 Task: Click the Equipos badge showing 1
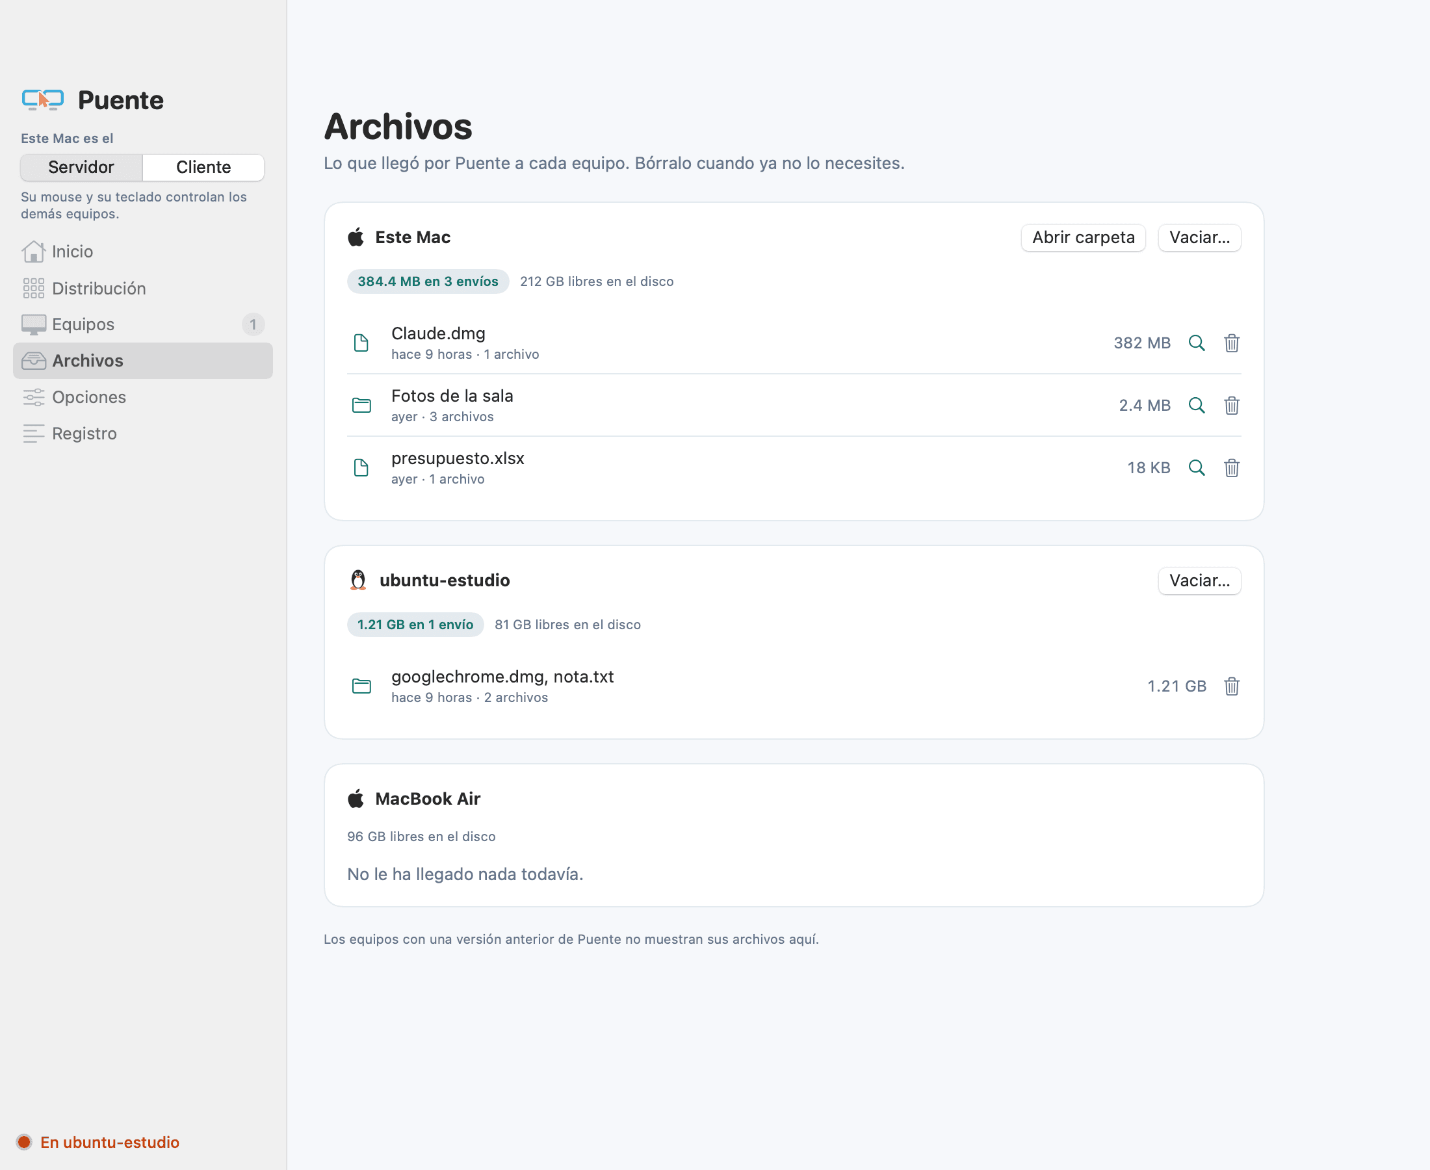253,324
